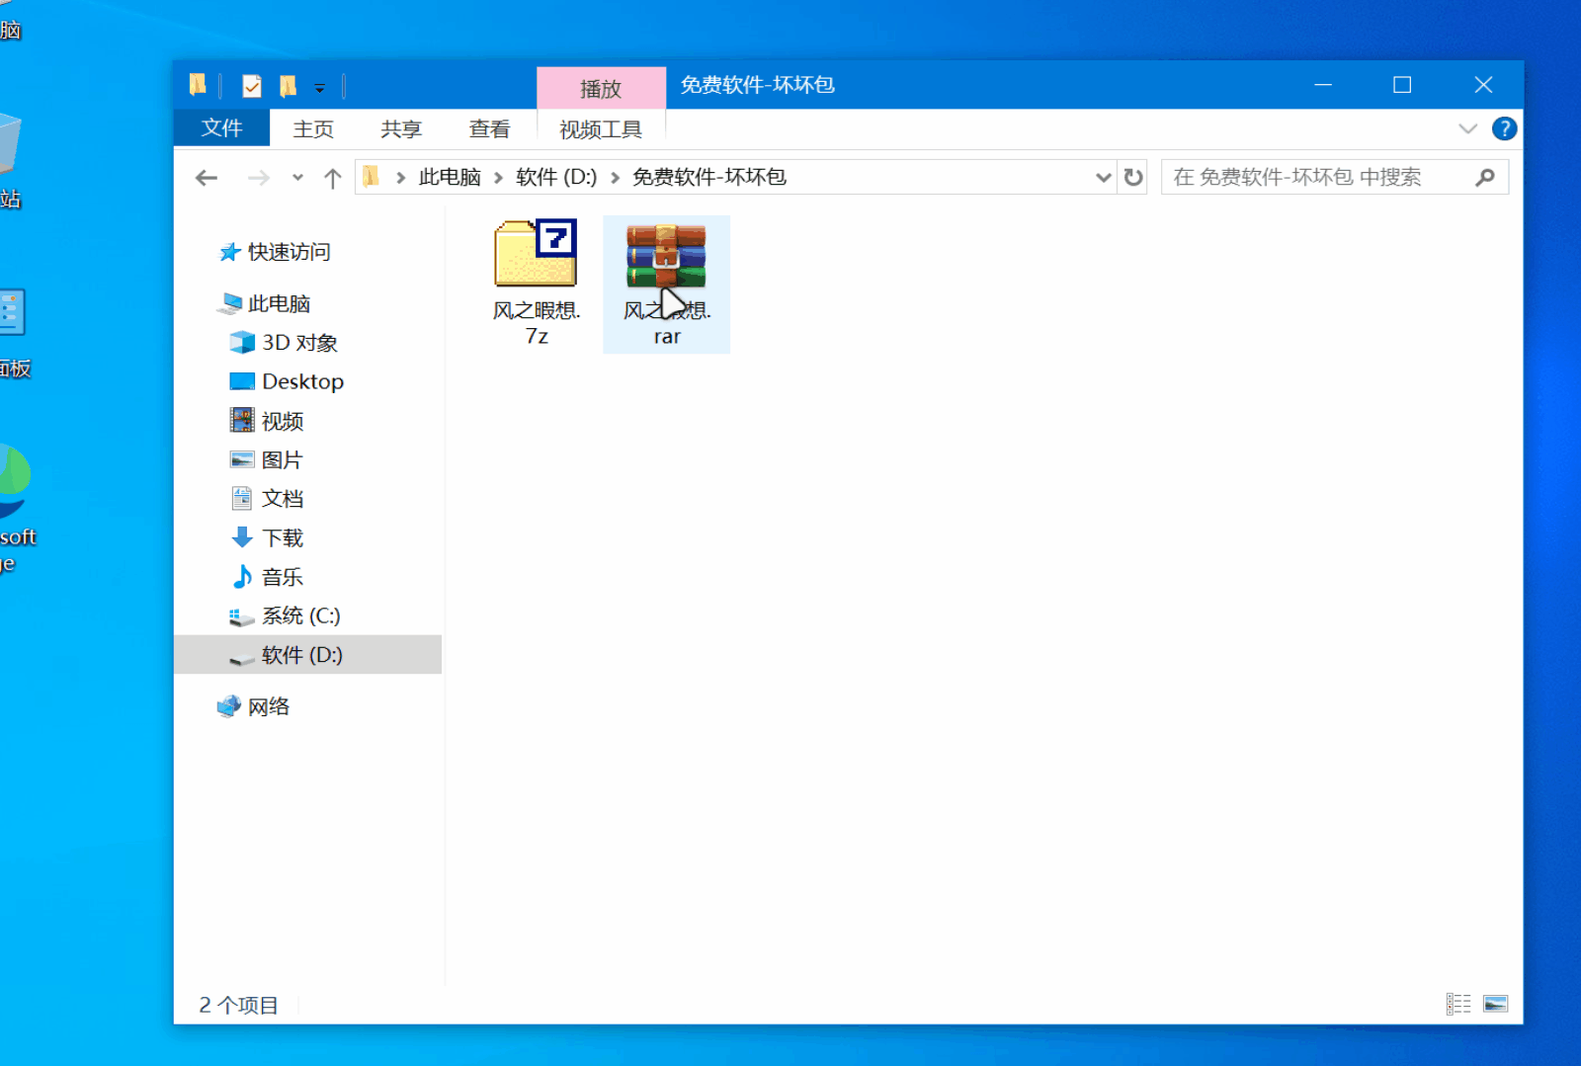This screenshot has height=1066, width=1581.
Task: Refresh the folder with the refresh icon
Action: pos(1132,177)
